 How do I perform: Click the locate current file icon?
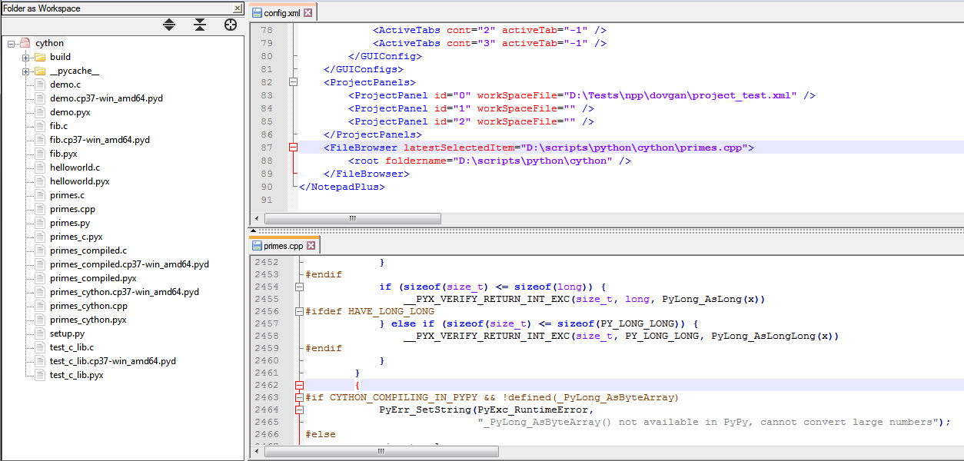tap(230, 25)
